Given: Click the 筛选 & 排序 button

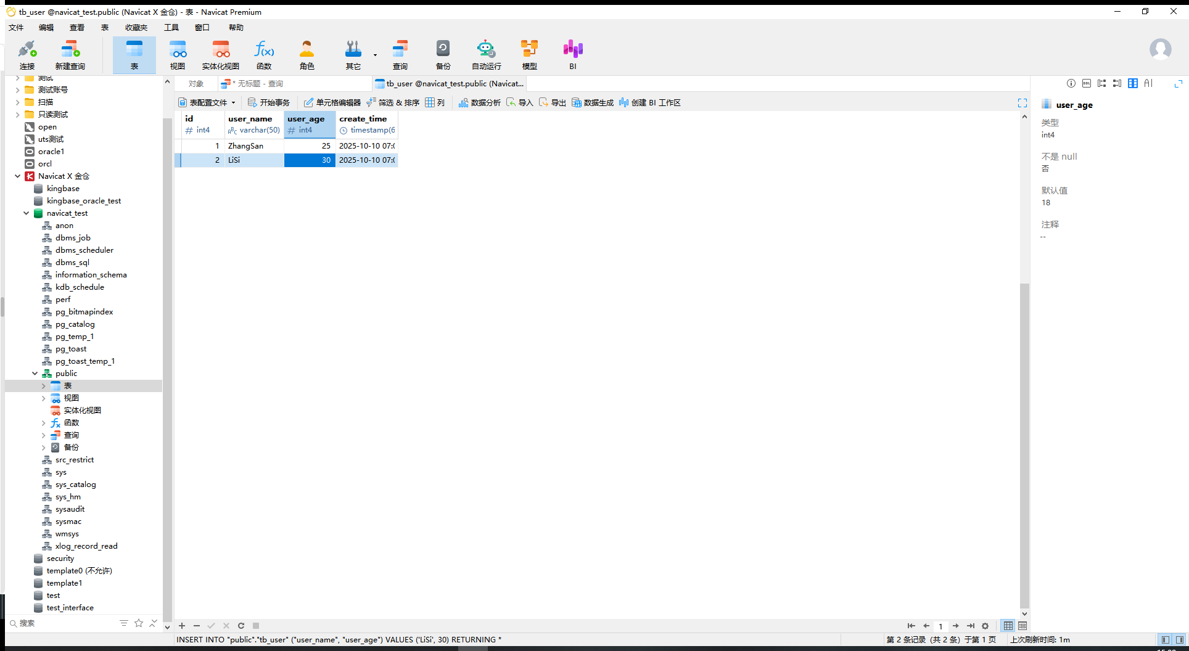Looking at the screenshot, I should (x=393, y=103).
